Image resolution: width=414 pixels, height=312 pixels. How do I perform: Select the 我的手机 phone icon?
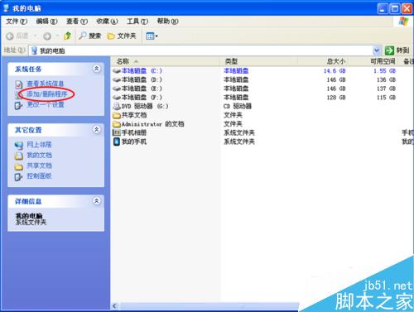coord(117,142)
